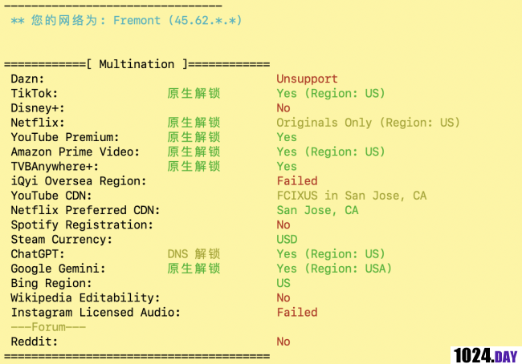The width and height of the screenshot is (522, 364).
Task: Select the YouTube Premium label
Action: click(64, 137)
